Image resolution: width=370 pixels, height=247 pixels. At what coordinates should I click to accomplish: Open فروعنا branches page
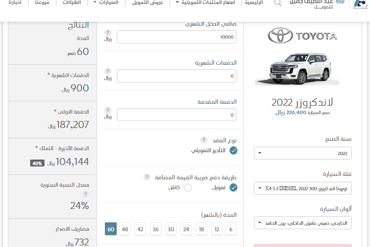(42, 2)
